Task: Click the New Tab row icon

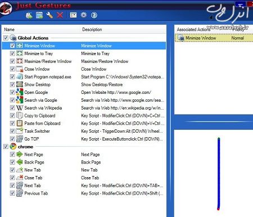Action: coord(20,170)
